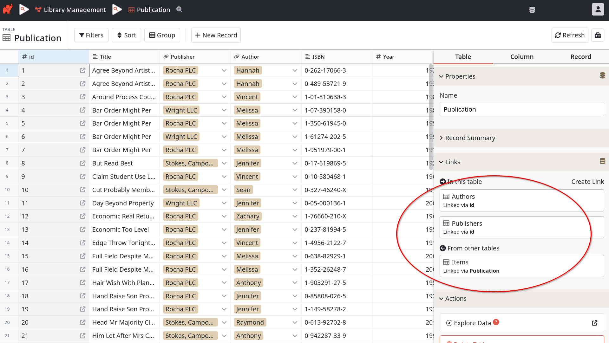The height and width of the screenshot is (343, 609).
Task: Click the Create Link option in the Links panel
Action: pos(587,181)
